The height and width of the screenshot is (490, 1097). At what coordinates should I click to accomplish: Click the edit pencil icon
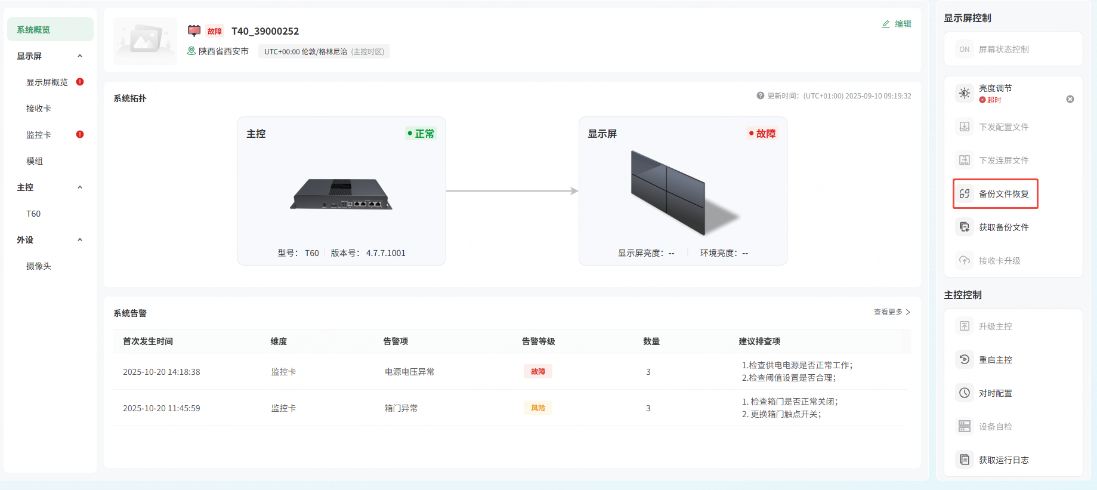pyautogui.click(x=886, y=24)
